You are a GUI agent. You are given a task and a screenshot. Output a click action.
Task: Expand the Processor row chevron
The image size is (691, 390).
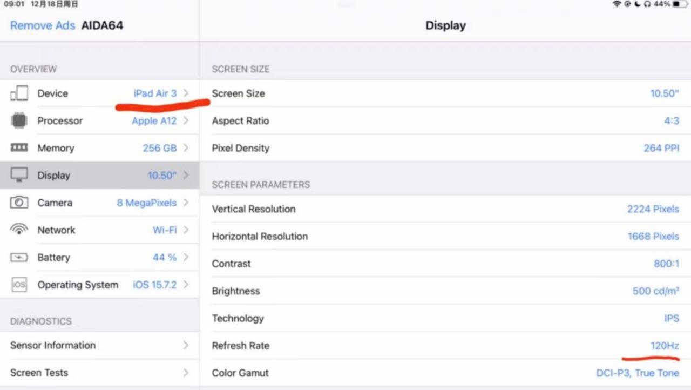tap(186, 120)
